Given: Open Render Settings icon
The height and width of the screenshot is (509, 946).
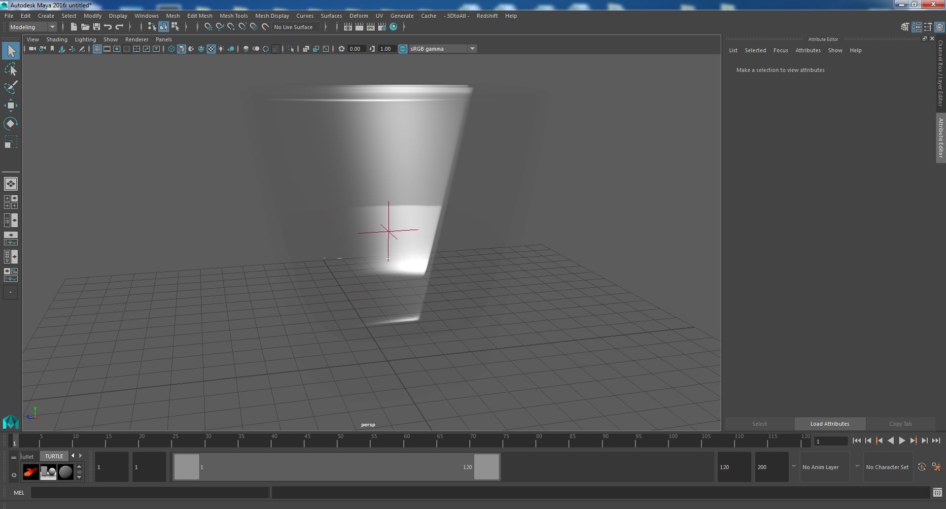Looking at the screenshot, I should [382, 27].
